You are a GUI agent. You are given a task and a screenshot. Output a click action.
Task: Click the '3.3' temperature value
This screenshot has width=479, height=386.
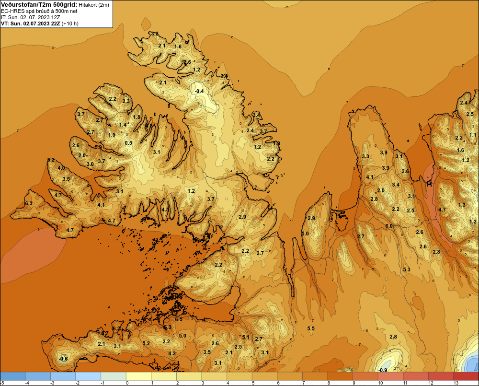tap(365, 156)
